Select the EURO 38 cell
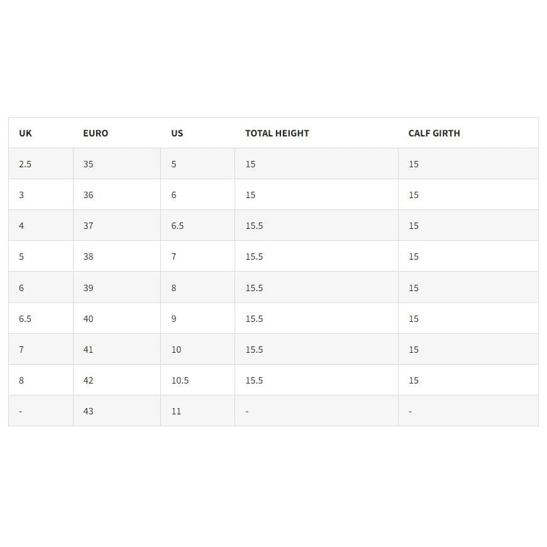This screenshot has height=547, width=547. 88,257
